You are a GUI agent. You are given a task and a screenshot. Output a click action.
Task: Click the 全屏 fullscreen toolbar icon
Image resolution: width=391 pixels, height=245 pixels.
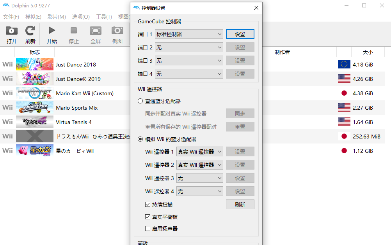96,31
